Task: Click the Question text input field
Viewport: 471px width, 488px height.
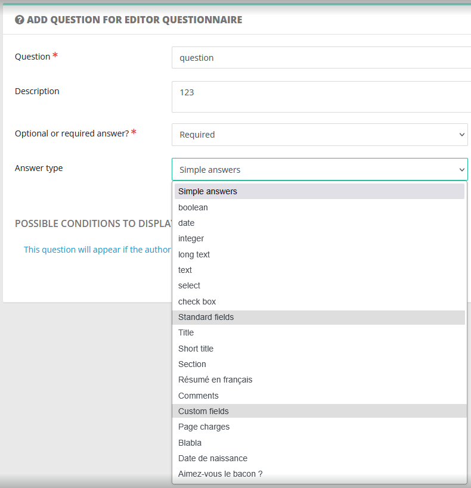Action: [x=321, y=58]
